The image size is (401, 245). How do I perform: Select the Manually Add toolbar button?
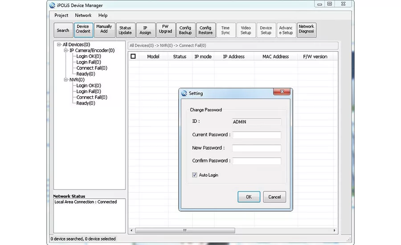(104, 30)
